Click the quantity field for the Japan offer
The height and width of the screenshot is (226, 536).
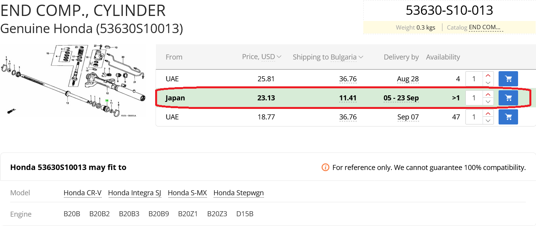coord(474,98)
